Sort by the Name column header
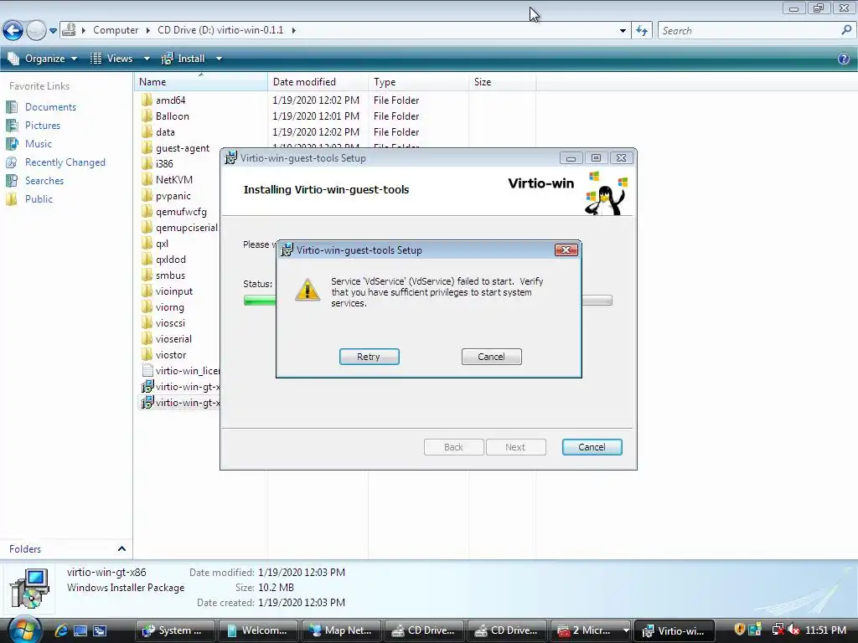The width and height of the screenshot is (858, 643). 201,82
